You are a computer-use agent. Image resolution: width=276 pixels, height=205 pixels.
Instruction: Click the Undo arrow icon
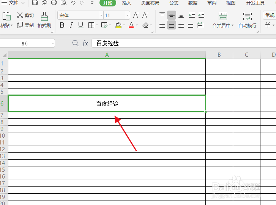[73, 3]
